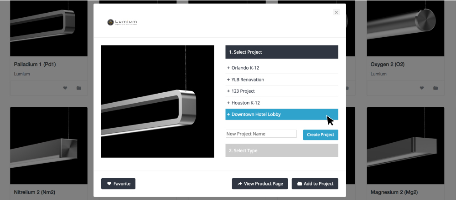The height and width of the screenshot is (200, 456).
Task: Open the Oxygen 2 (O2) thumbnail
Action: click(x=405, y=28)
